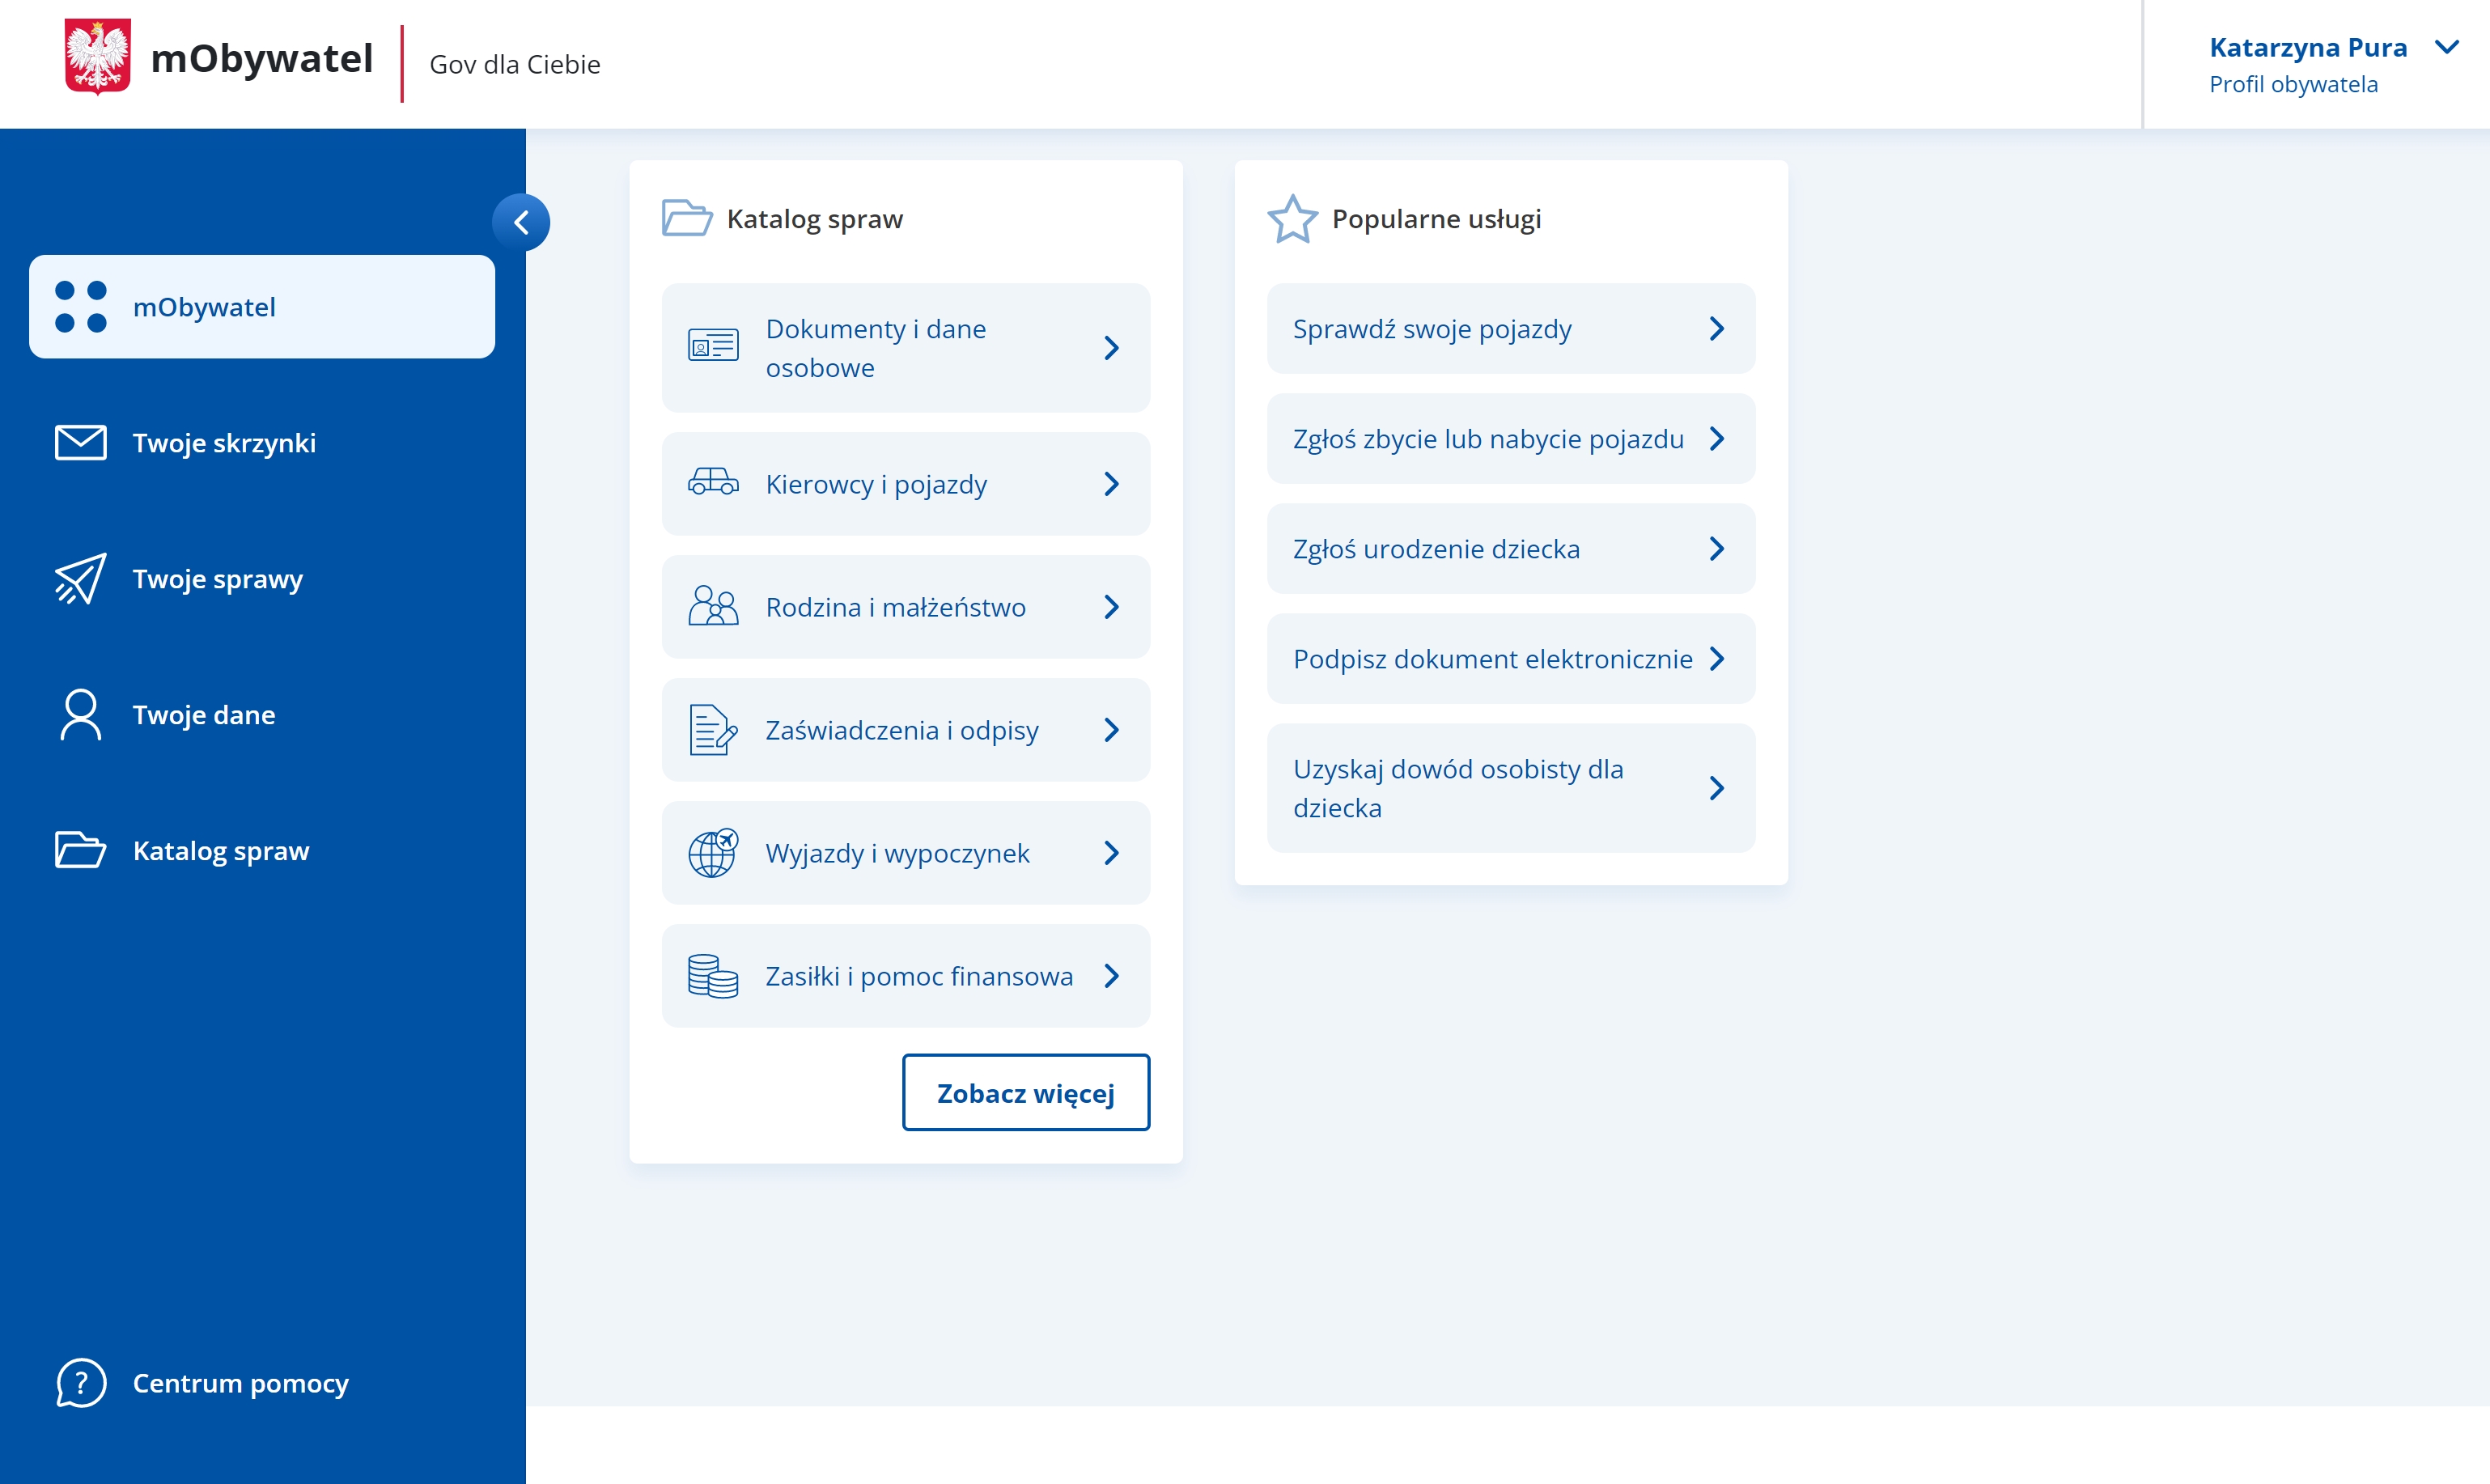The width and height of the screenshot is (2490, 1484).
Task: Click the four-dot mObywatel sidebar icon
Action: [81, 307]
